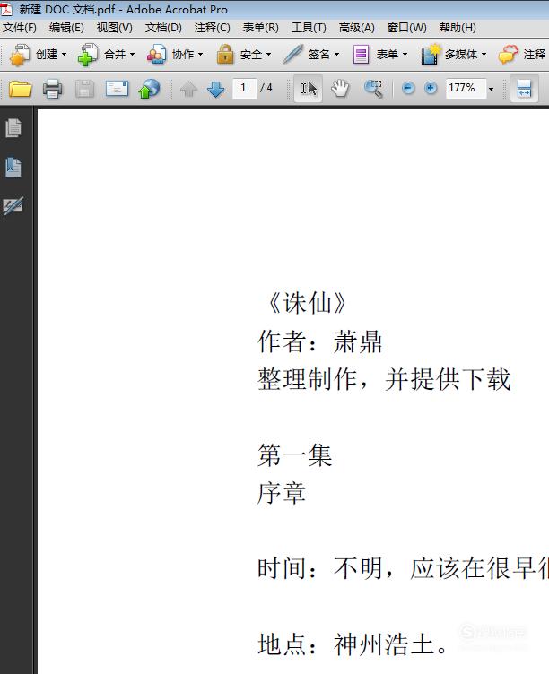Open the Forms (表单) menu in the menu bar

click(260, 28)
